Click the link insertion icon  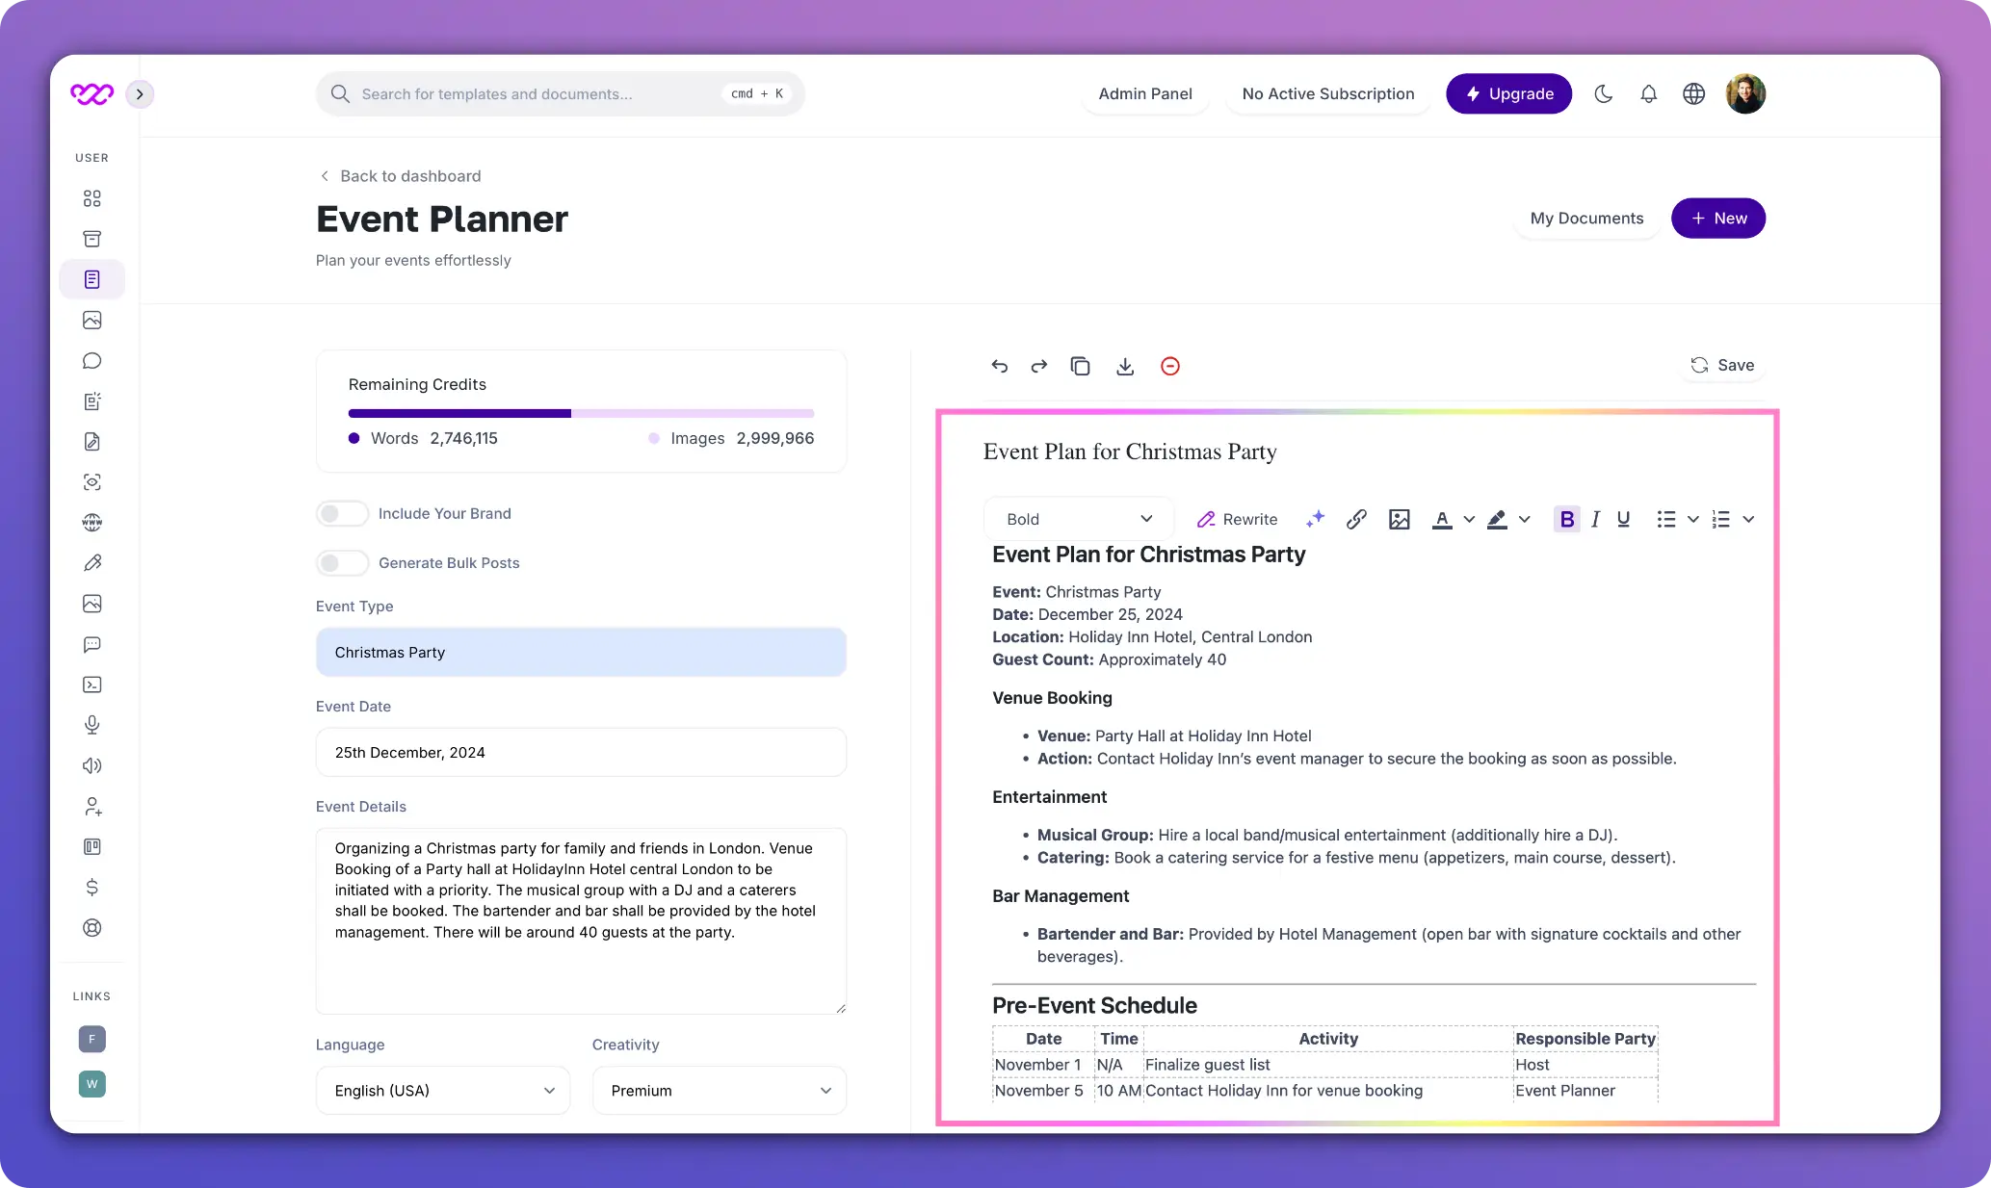pyautogui.click(x=1355, y=519)
